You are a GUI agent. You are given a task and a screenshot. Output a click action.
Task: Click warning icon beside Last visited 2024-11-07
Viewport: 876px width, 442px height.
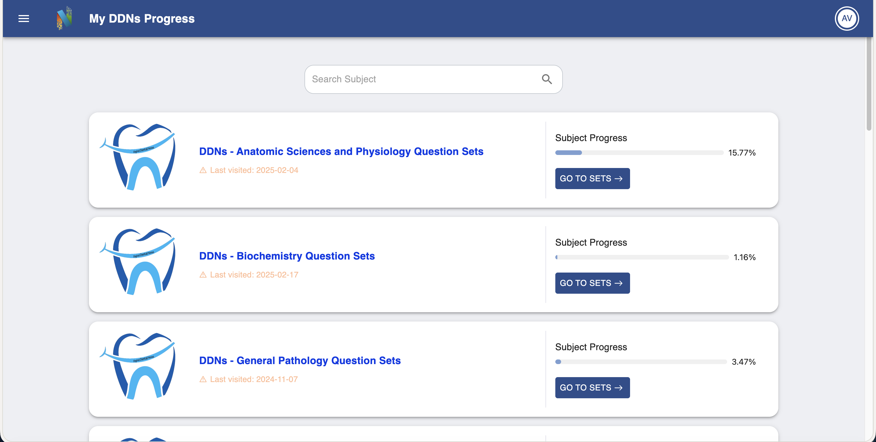coord(203,379)
